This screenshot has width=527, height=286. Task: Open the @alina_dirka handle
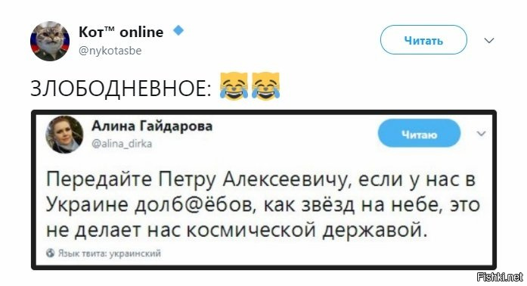[x=122, y=144]
